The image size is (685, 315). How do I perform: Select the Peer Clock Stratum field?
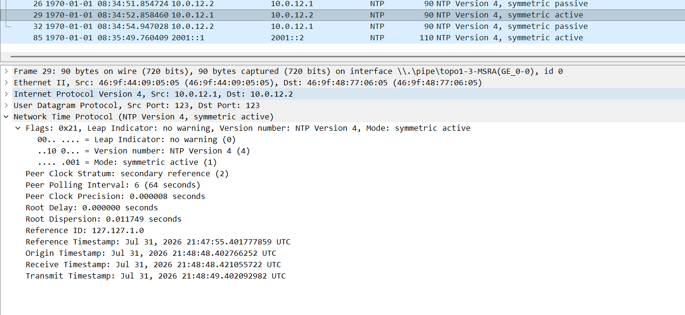point(127,174)
